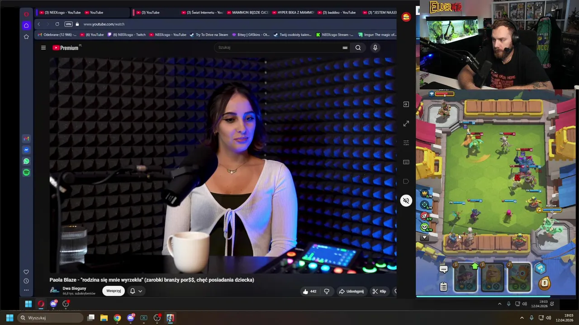Click the crown trait icon showing 2/4
579x325 pixels.
coord(425,194)
